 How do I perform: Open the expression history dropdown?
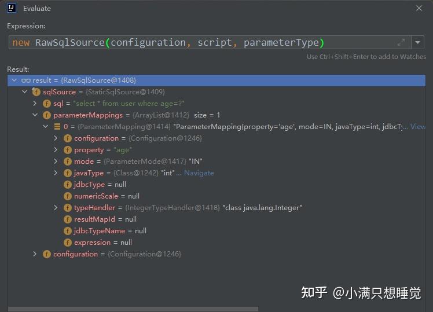(419, 42)
